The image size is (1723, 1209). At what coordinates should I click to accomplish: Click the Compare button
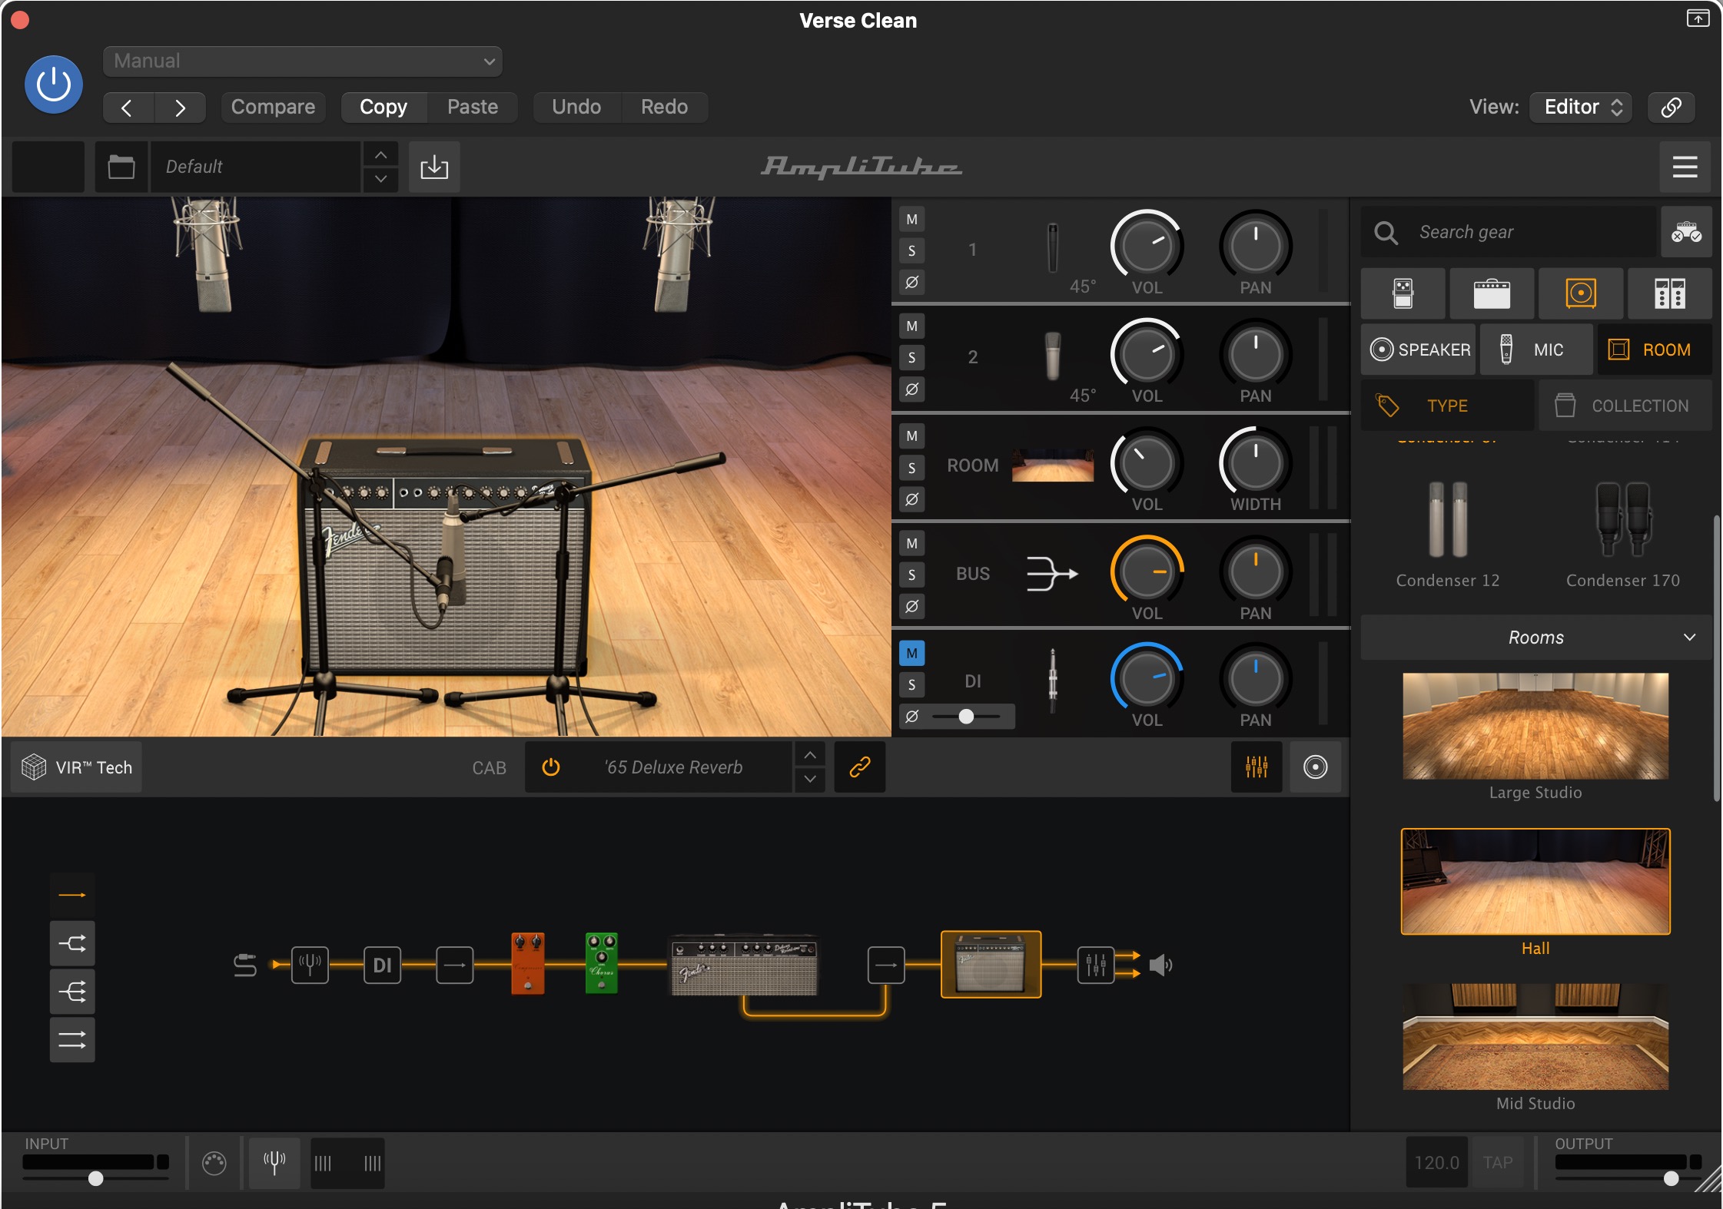point(273,107)
